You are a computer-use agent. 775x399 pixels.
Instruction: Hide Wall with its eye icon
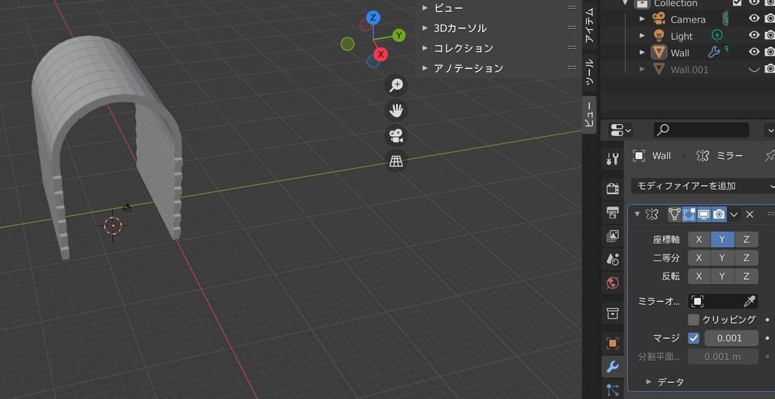tap(754, 52)
